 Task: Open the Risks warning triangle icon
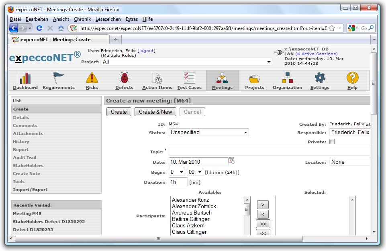point(92,78)
